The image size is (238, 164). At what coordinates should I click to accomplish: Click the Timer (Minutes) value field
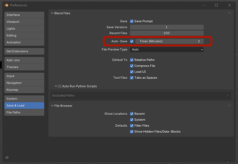[169, 41]
